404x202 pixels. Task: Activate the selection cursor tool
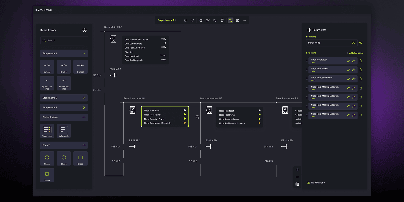coord(230,20)
